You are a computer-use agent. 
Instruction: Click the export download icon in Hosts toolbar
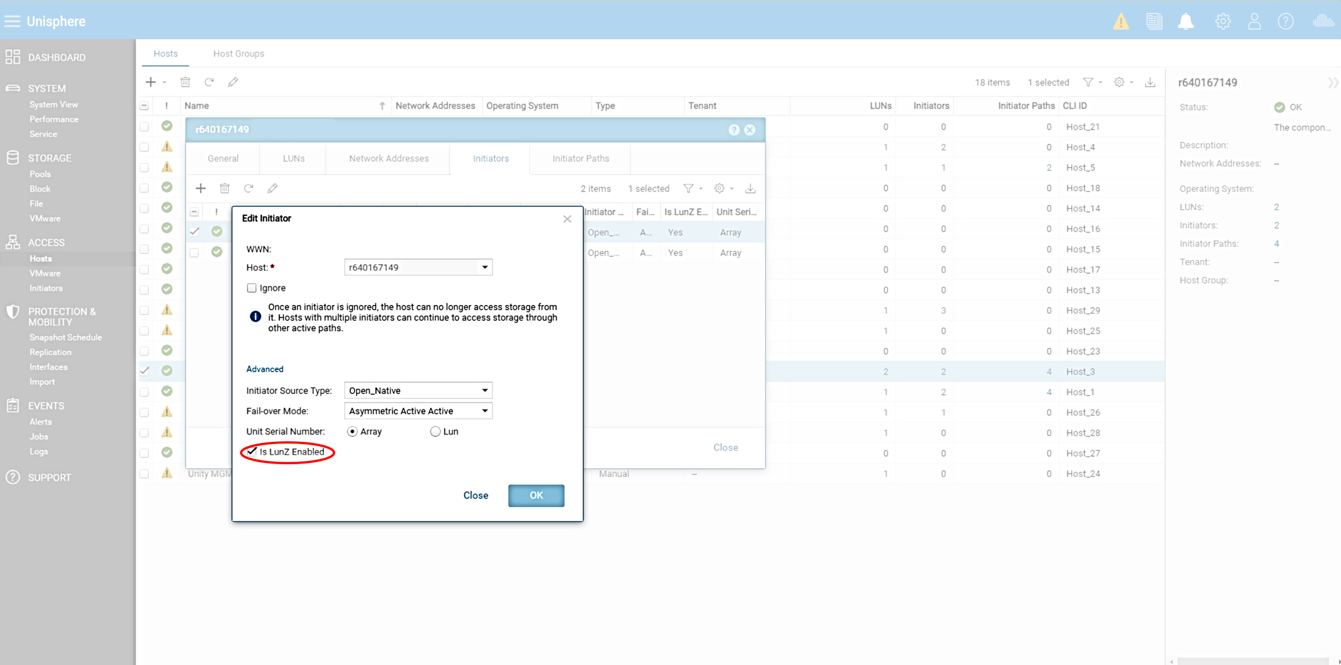pyautogui.click(x=1150, y=82)
